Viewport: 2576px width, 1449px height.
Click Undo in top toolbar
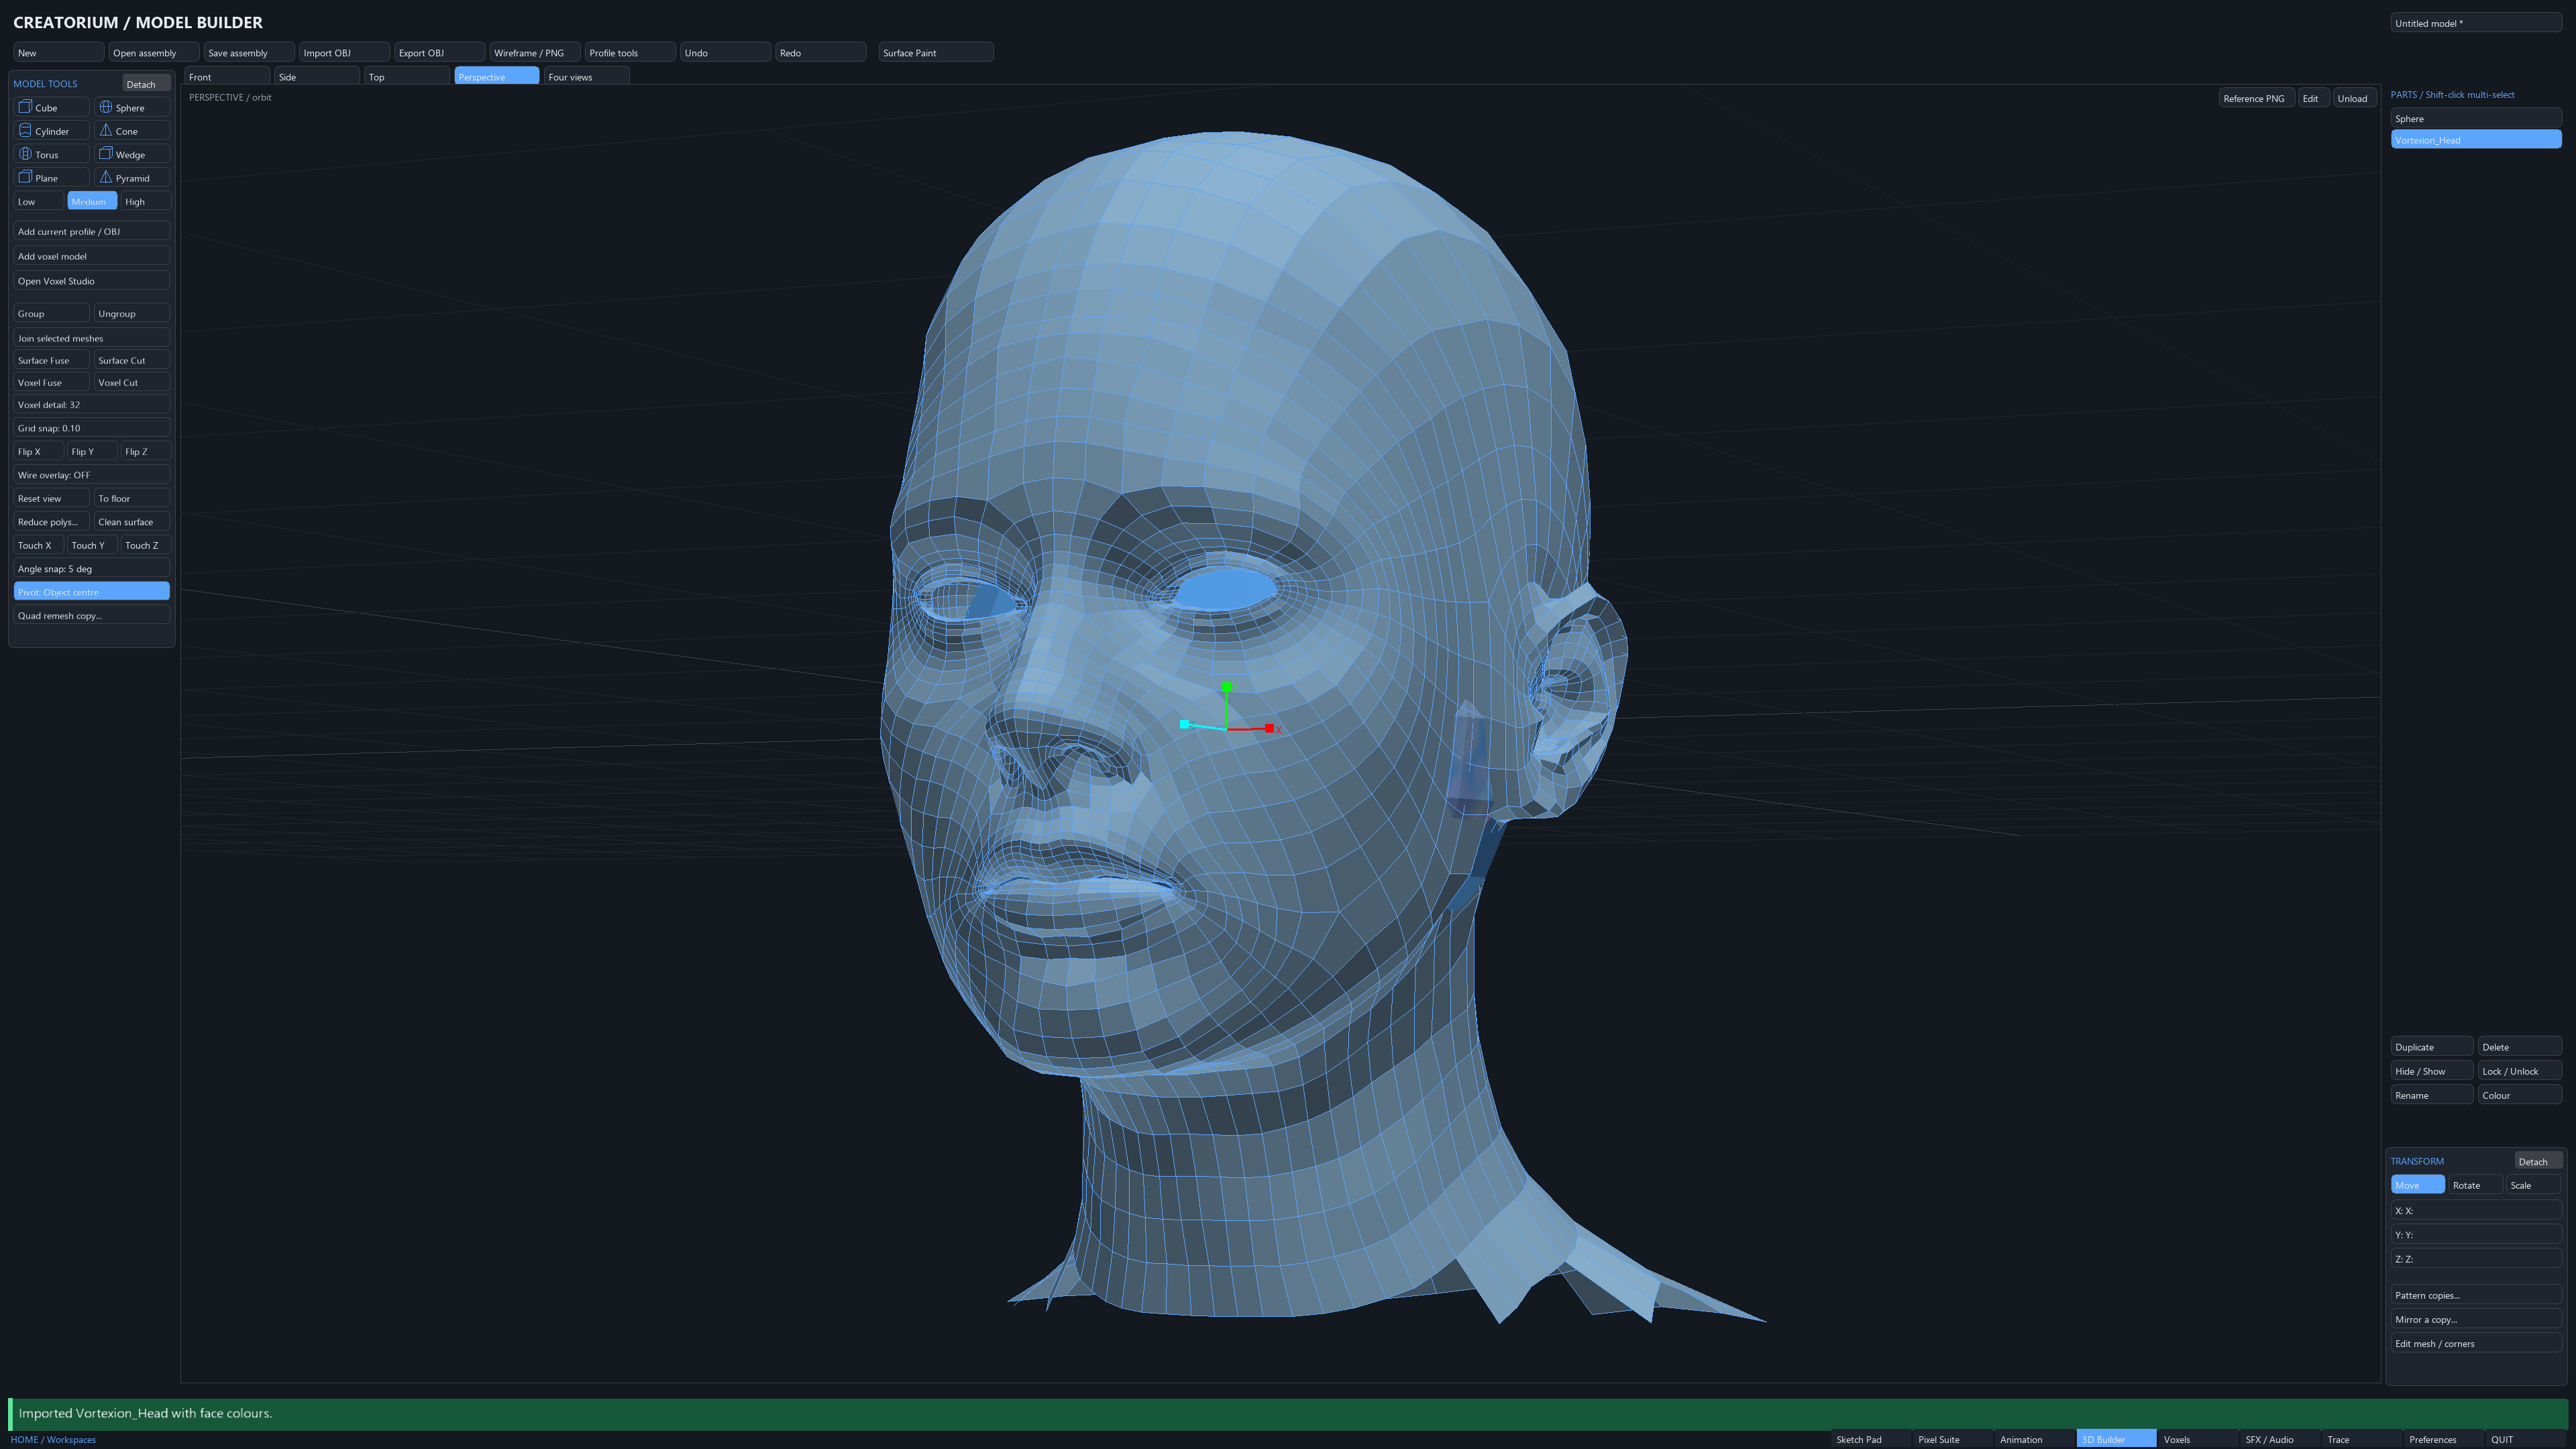tap(725, 52)
